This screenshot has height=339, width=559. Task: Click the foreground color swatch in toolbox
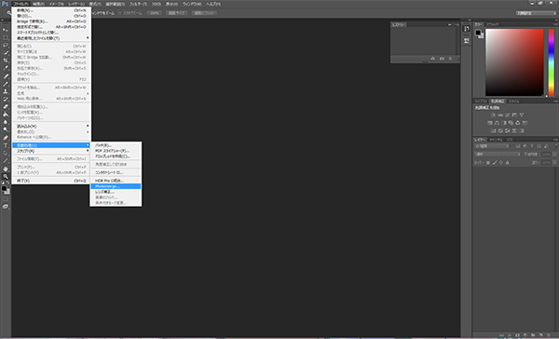coord(4,188)
